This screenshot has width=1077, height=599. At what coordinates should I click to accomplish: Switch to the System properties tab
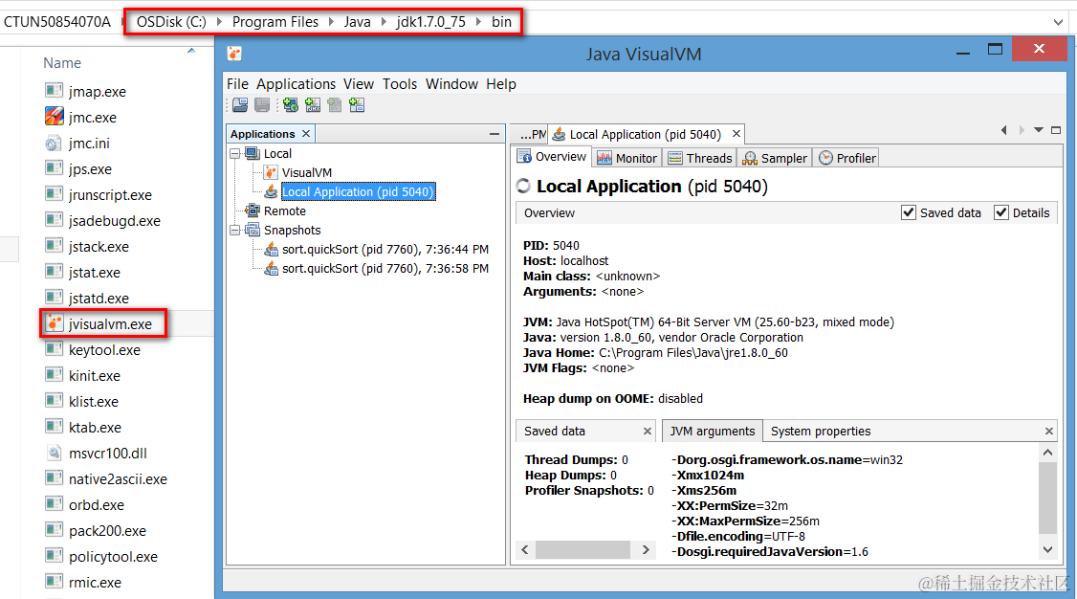tap(820, 431)
